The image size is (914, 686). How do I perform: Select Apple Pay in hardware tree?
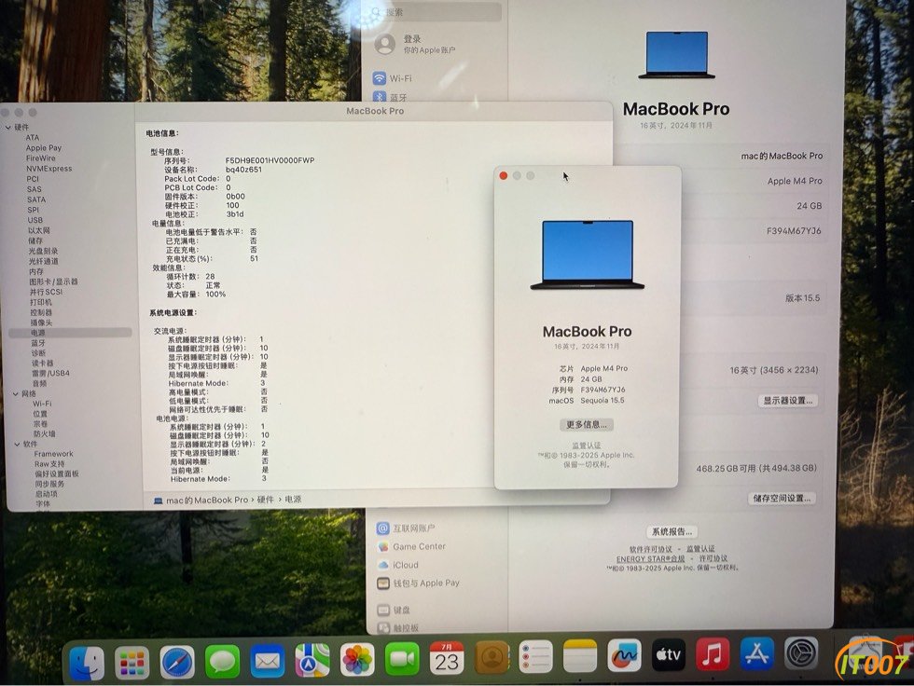[44, 148]
